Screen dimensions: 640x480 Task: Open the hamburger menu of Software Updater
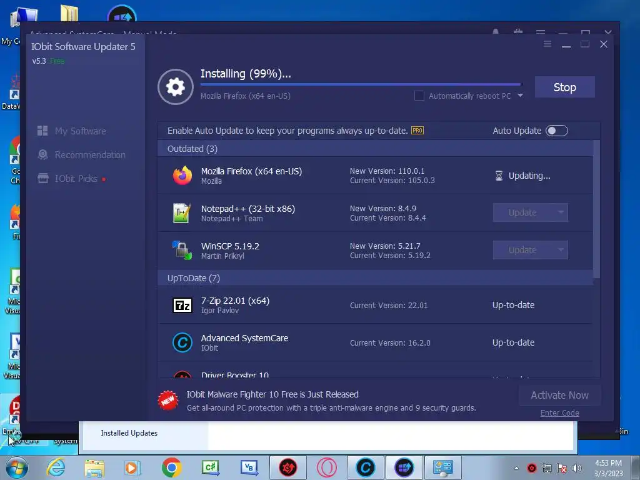[x=547, y=44]
